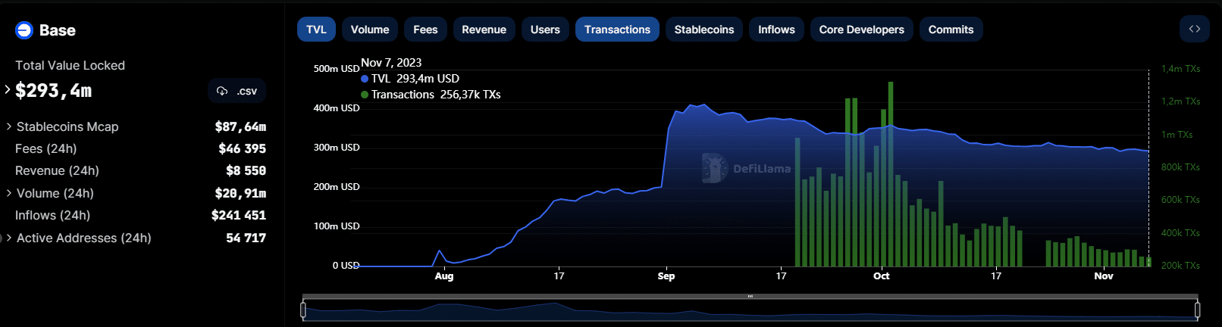1222x327 pixels.
Task: Click the left handle of range slider
Action: tap(303, 310)
